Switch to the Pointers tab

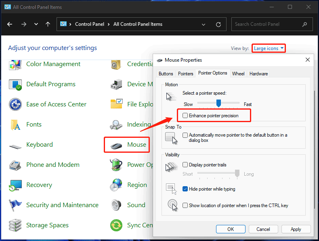(185, 74)
